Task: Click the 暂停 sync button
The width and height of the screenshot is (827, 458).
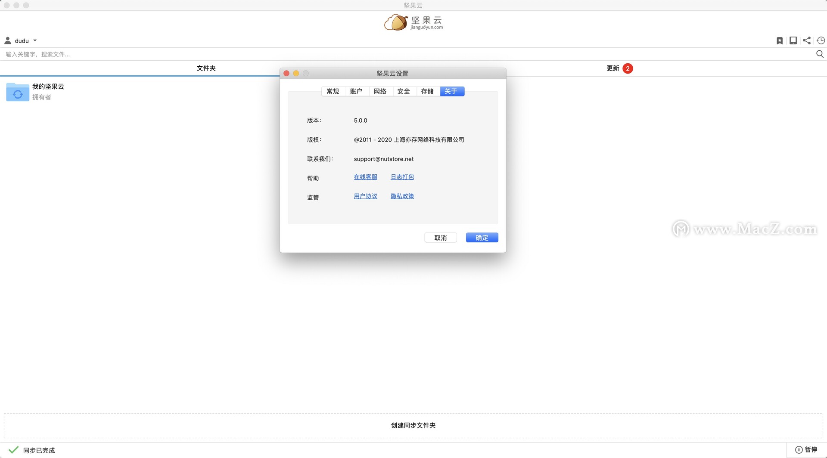Action: [x=806, y=450]
